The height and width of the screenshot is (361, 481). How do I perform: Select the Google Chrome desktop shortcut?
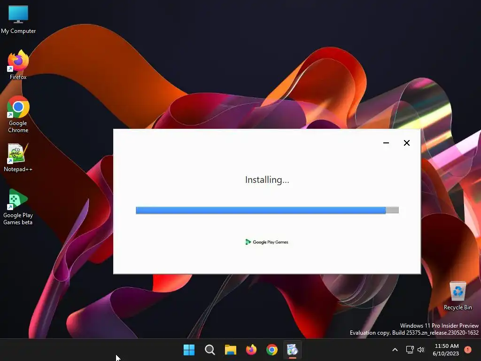[18, 114]
